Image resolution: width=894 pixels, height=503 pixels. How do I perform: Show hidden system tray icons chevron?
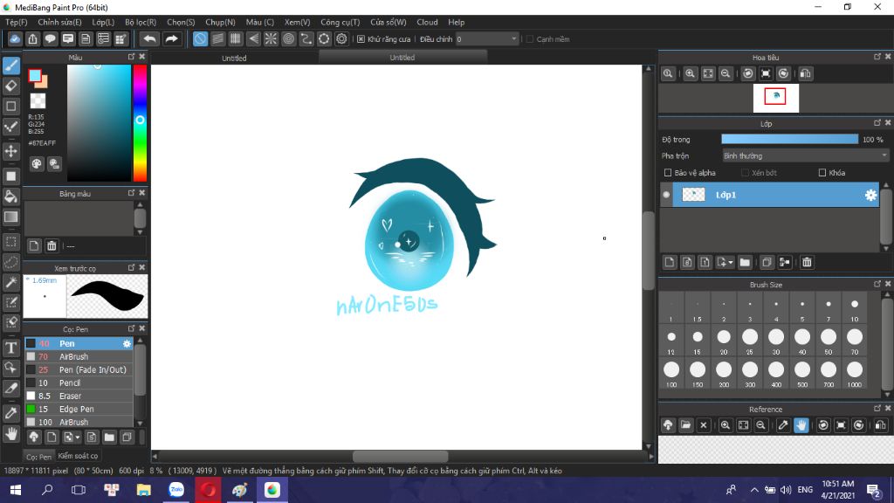click(x=753, y=490)
